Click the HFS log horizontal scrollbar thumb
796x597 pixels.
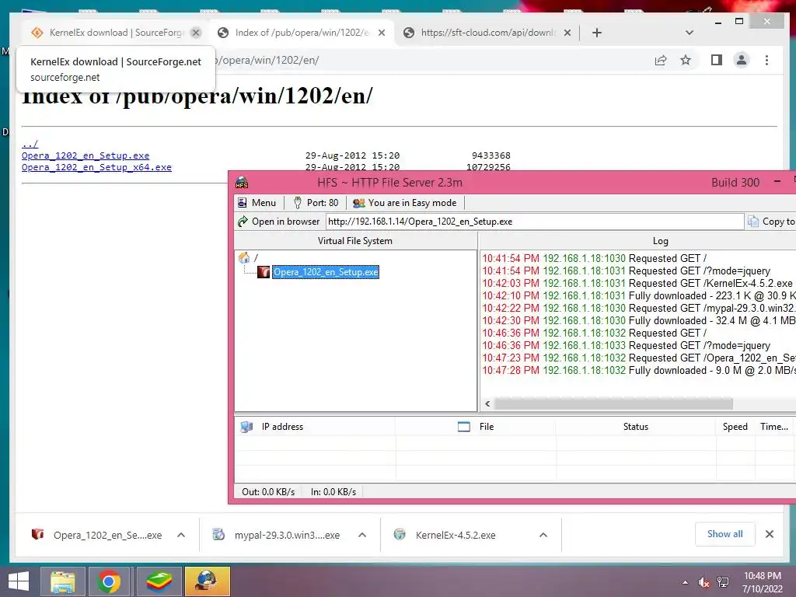[613, 404]
